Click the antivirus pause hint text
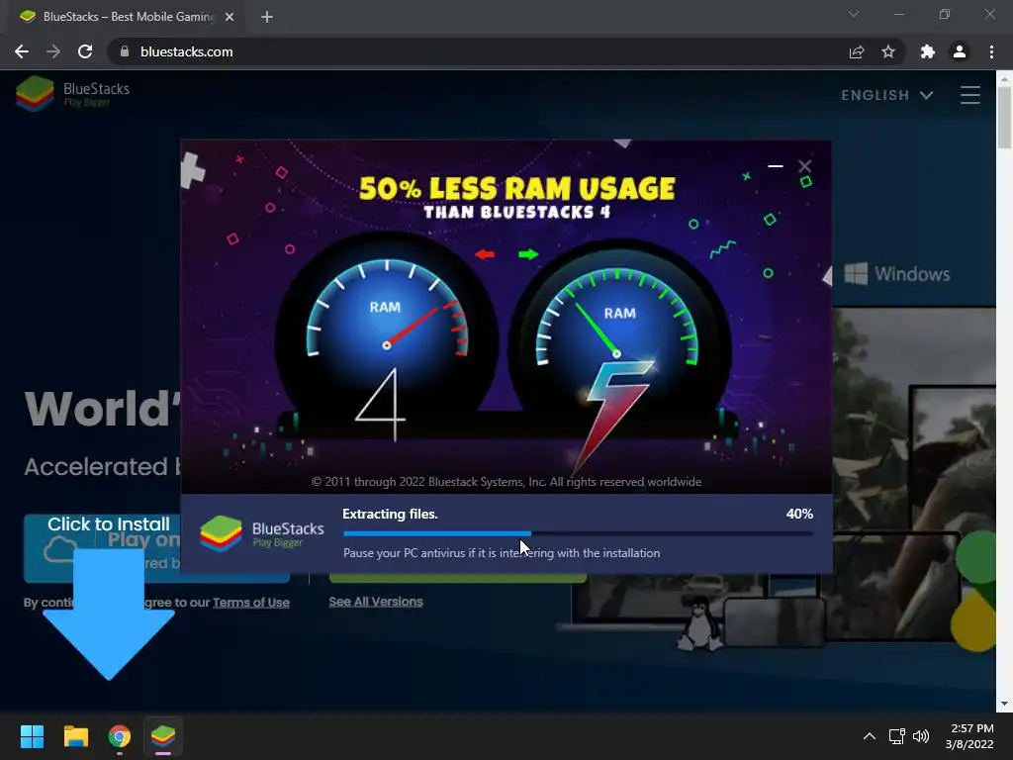 click(x=502, y=553)
